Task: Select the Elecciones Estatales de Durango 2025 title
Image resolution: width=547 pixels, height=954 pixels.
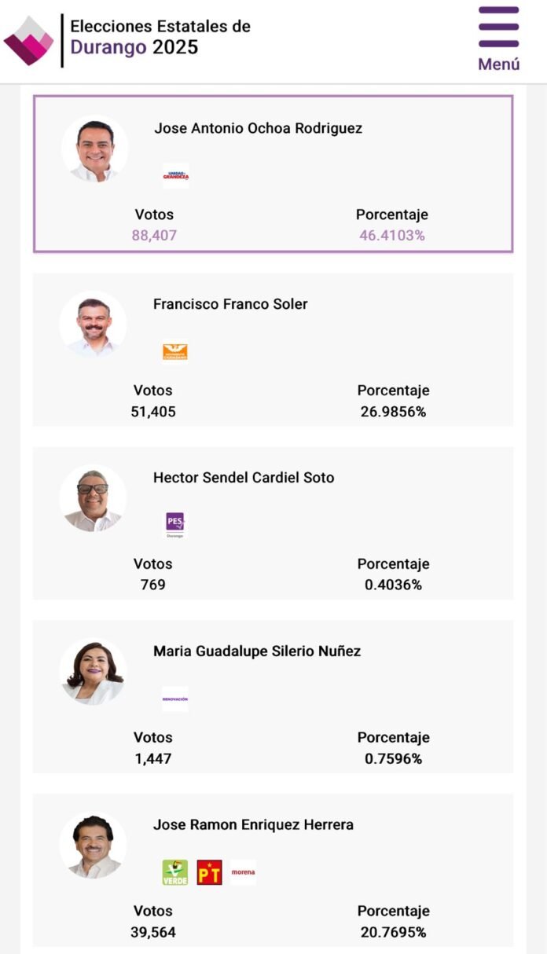Action: click(160, 37)
